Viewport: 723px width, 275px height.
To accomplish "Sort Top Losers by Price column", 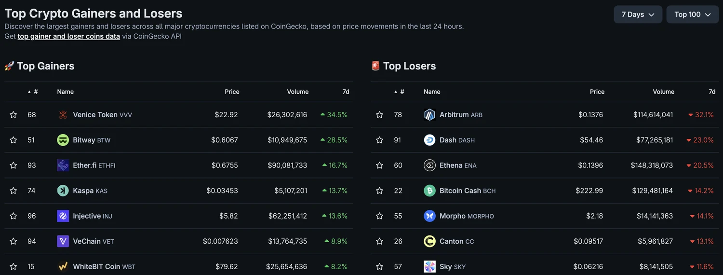I will click(x=597, y=92).
